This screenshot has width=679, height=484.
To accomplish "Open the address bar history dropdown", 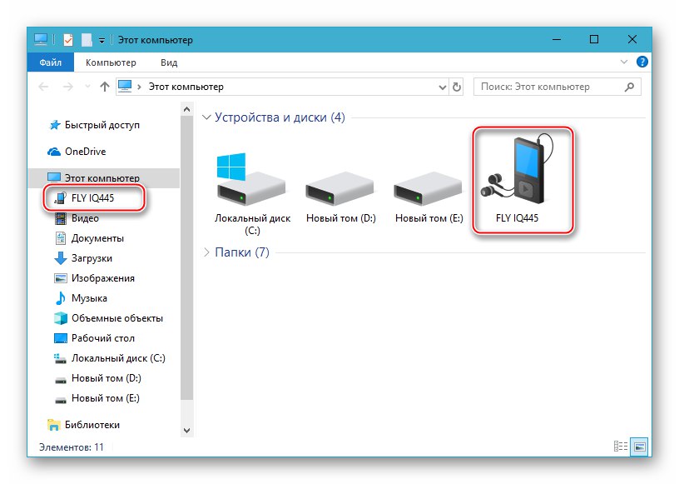I will (442, 86).
